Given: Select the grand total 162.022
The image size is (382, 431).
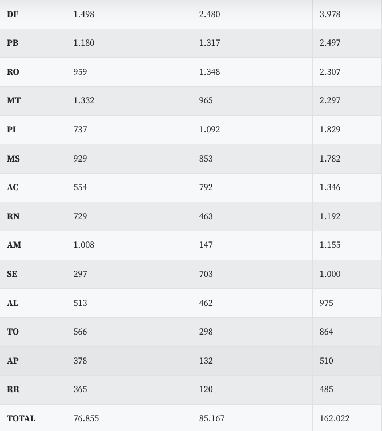Looking at the screenshot, I should click(x=335, y=418).
